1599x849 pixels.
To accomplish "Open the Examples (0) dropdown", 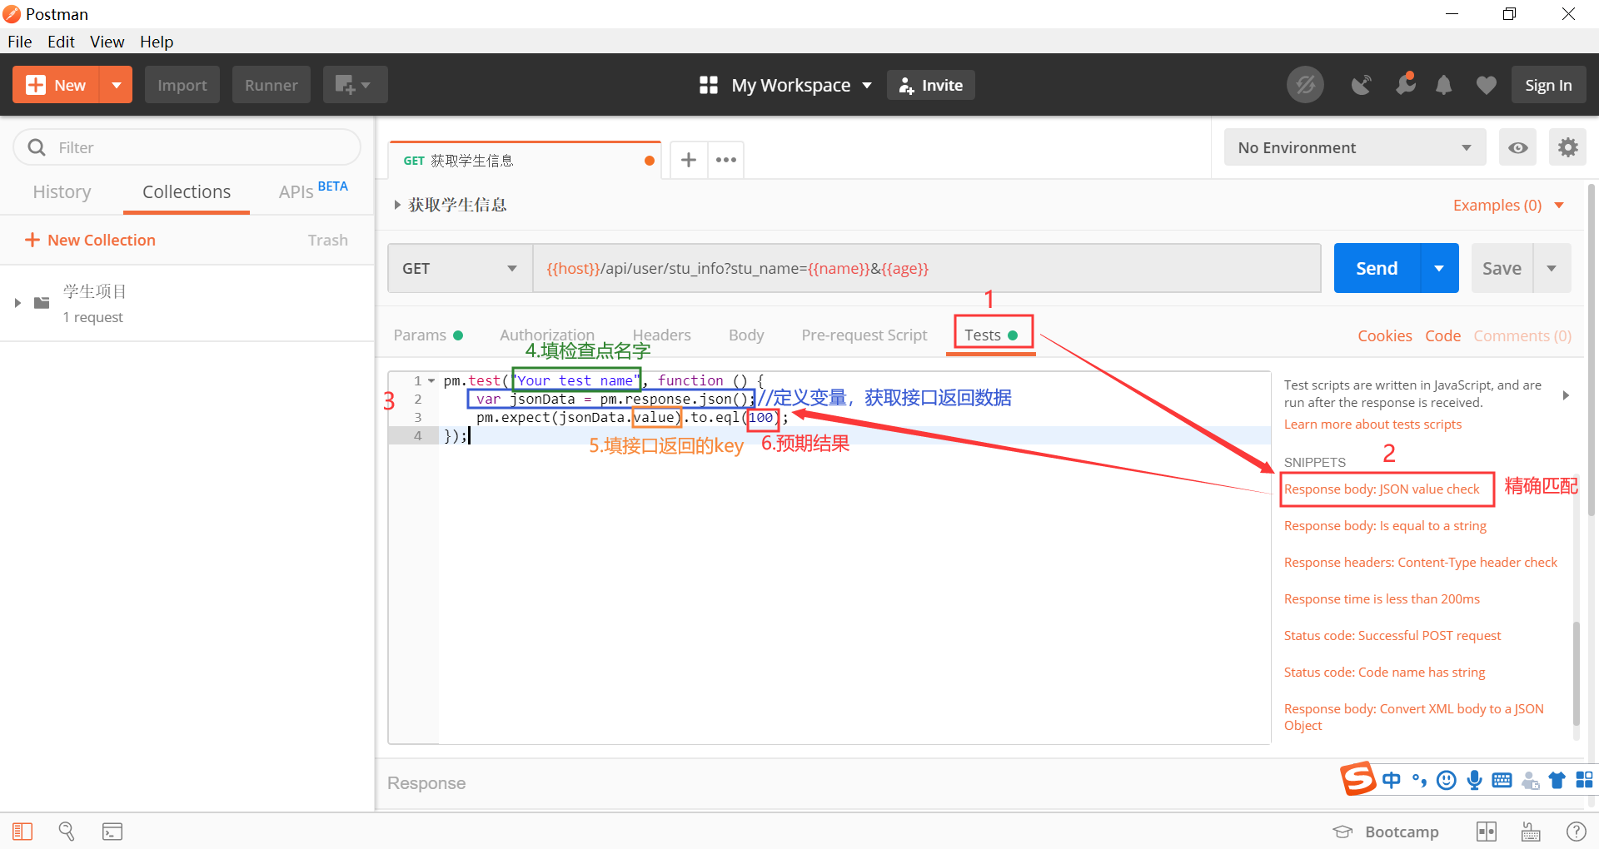I will click(1508, 205).
